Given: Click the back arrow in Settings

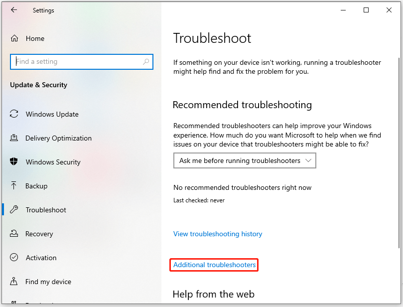Looking at the screenshot, I should click(x=14, y=10).
